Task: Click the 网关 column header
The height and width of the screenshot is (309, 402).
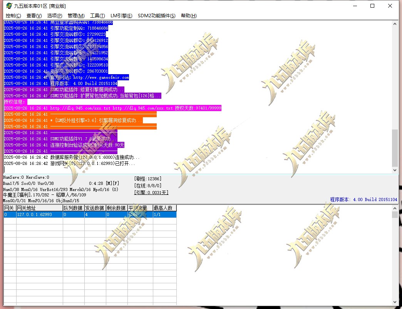Action: [10, 208]
